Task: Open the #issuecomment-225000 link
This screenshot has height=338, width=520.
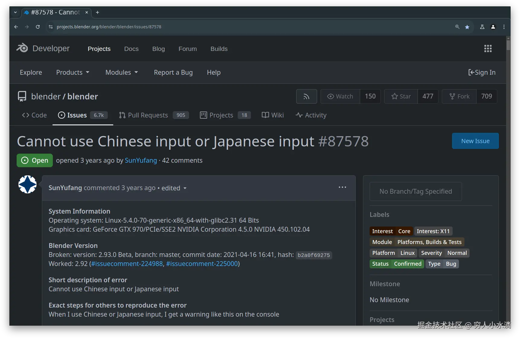Action: tap(202, 264)
